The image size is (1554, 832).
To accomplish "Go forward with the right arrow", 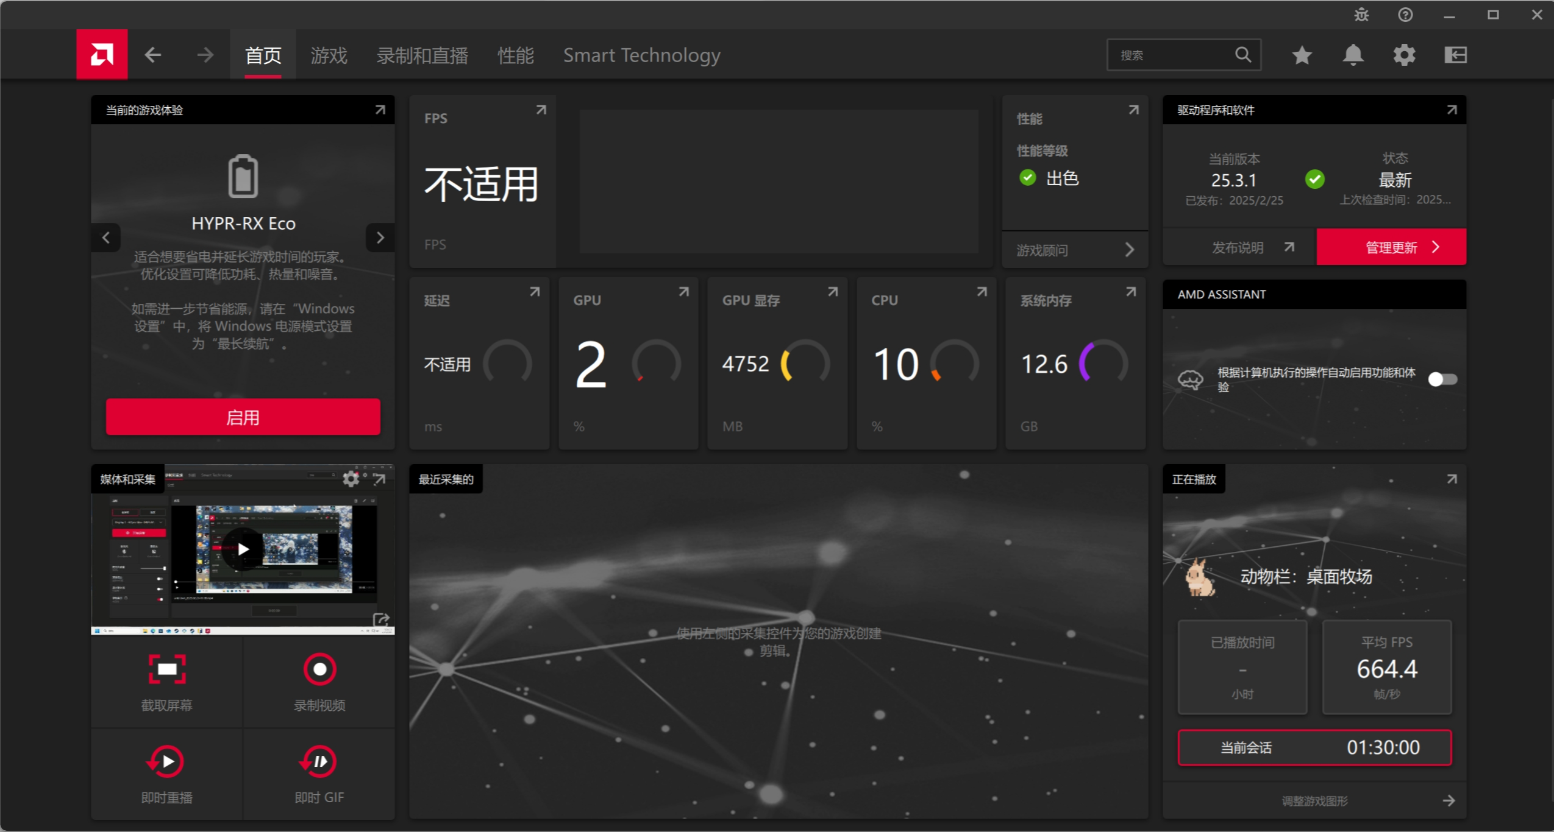I will coord(205,55).
